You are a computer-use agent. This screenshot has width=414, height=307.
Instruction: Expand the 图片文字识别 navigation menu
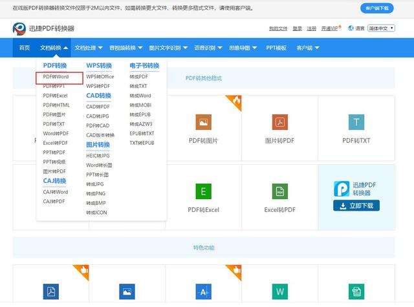pyautogui.click(x=168, y=48)
